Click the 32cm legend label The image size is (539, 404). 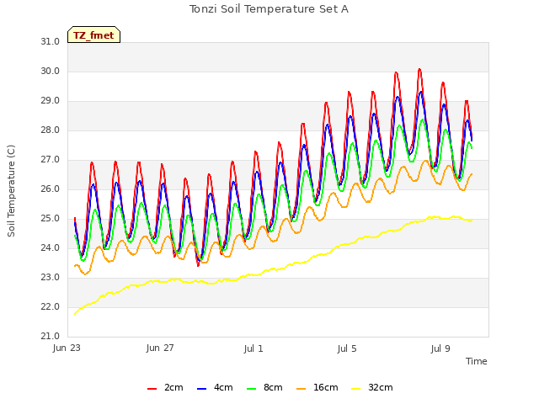tap(380, 387)
